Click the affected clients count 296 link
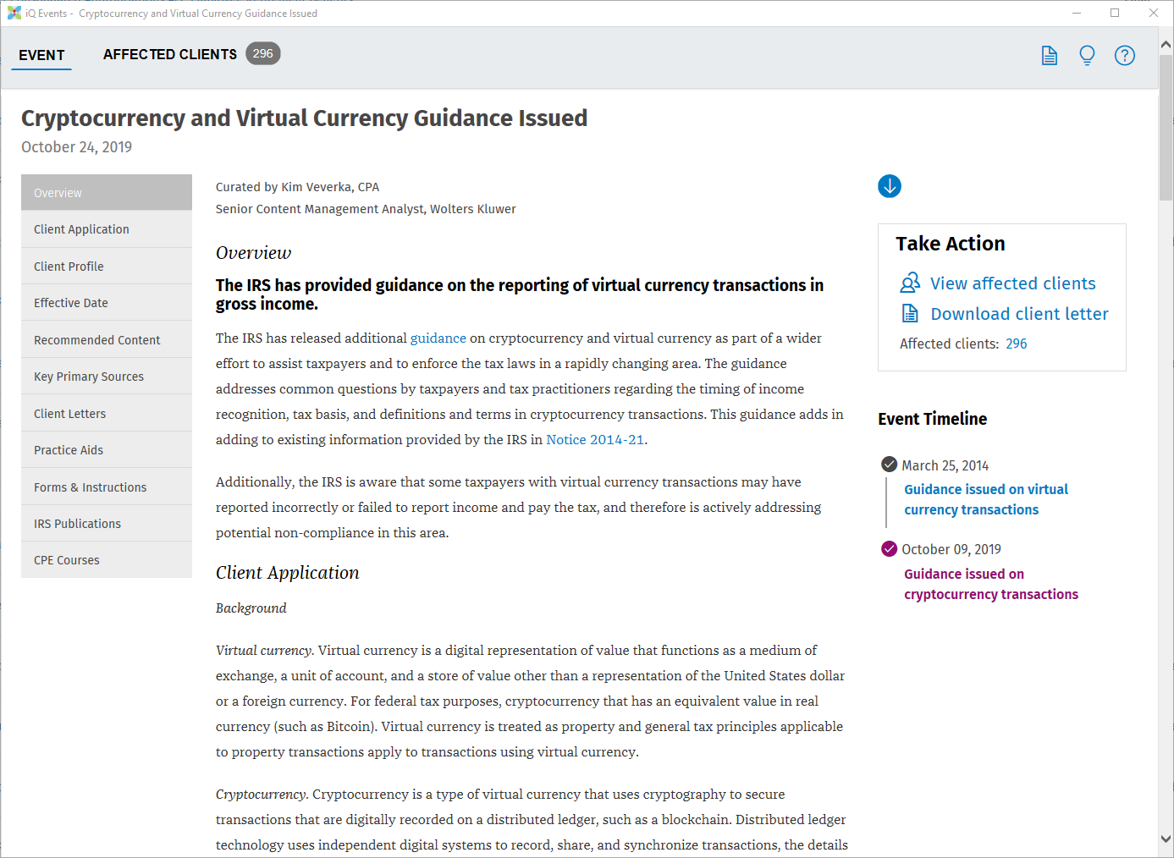 tap(1016, 344)
